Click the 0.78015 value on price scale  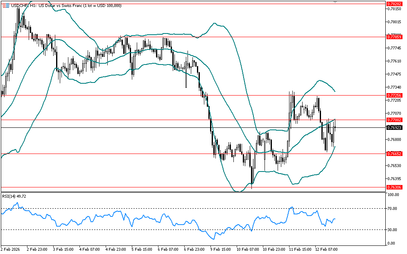pyautogui.click(x=394, y=22)
